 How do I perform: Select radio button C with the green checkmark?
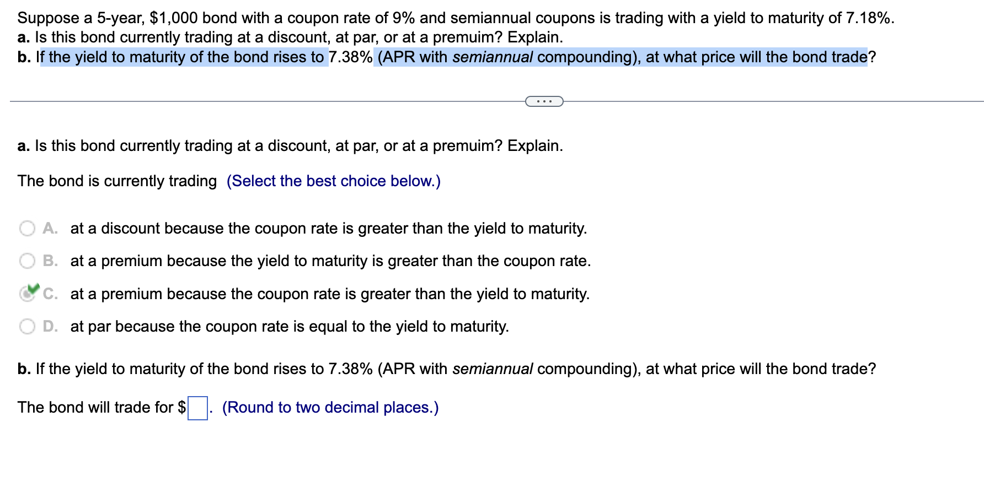click(x=27, y=294)
